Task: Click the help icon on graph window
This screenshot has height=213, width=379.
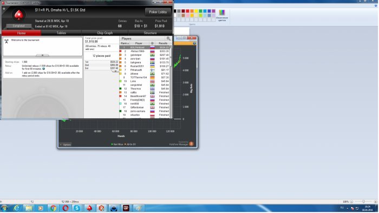Action: click(194, 43)
